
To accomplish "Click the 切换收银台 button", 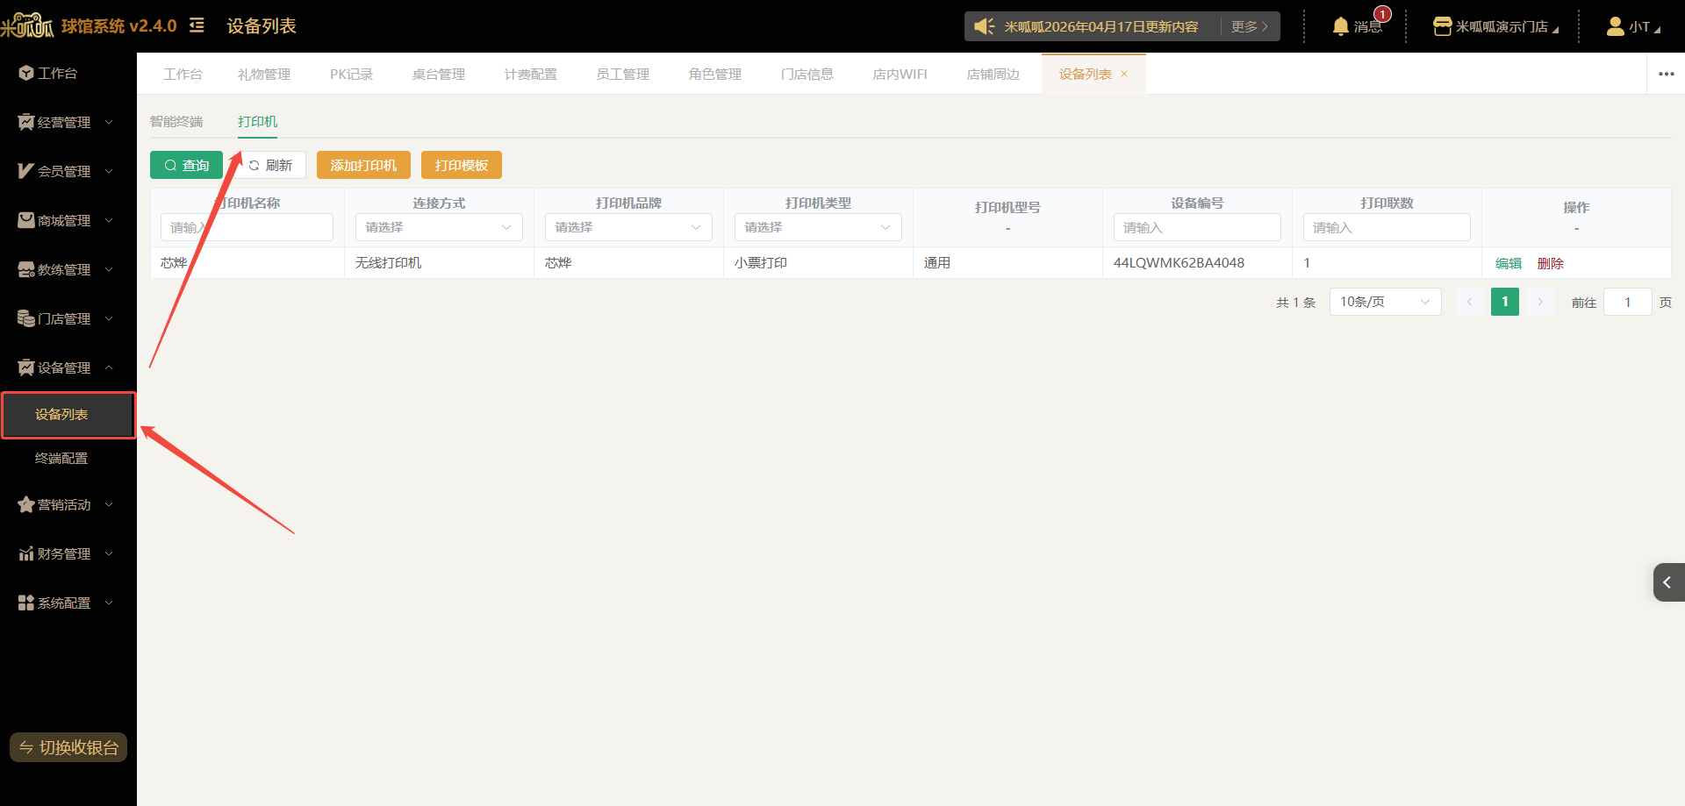I will (x=68, y=747).
